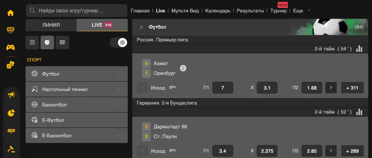Viewport: 372px width, 158px height.
Task: Collapse the Футбол section header chevron
Action: [x=141, y=27]
